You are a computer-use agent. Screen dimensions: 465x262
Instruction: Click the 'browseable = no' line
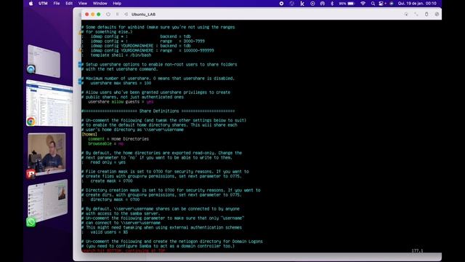105,143
